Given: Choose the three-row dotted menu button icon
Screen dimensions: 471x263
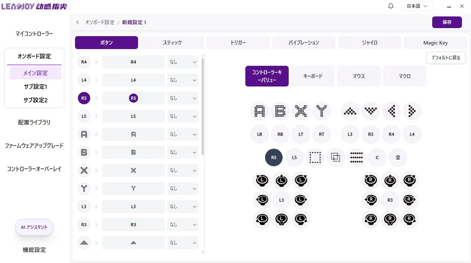Looking at the screenshot, I should click(x=356, y=158).
